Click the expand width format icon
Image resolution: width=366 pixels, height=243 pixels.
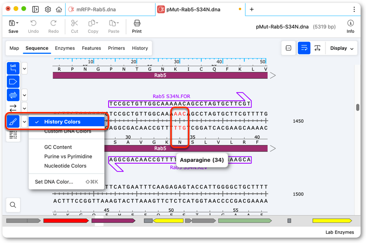[x=318, y=48]
